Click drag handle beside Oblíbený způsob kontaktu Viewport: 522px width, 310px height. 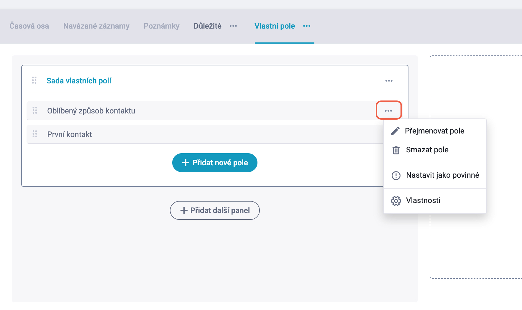tap(35, 110)
